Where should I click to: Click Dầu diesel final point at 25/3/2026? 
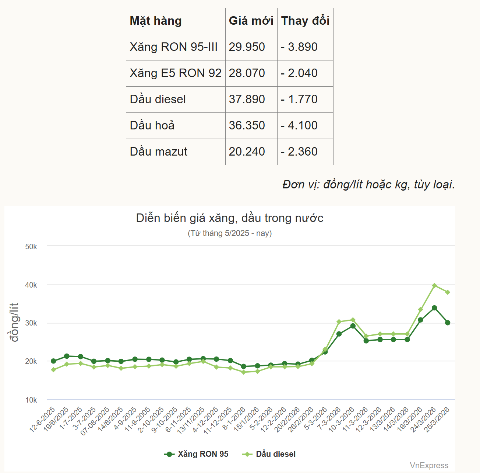tap(448, 292)
